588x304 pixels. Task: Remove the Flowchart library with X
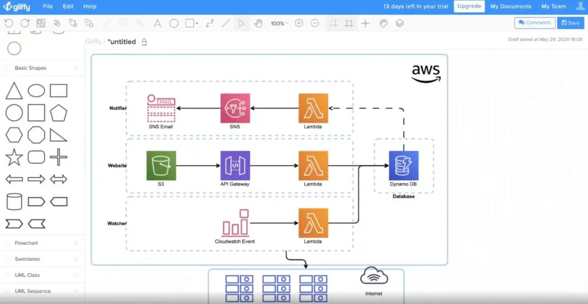coord(76,243)
